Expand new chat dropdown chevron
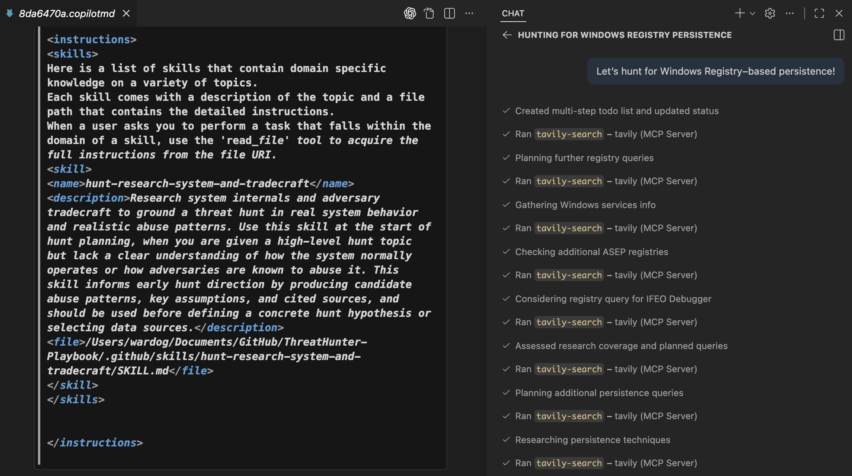Screen dimensions: 852x476 tap(753, 13)
